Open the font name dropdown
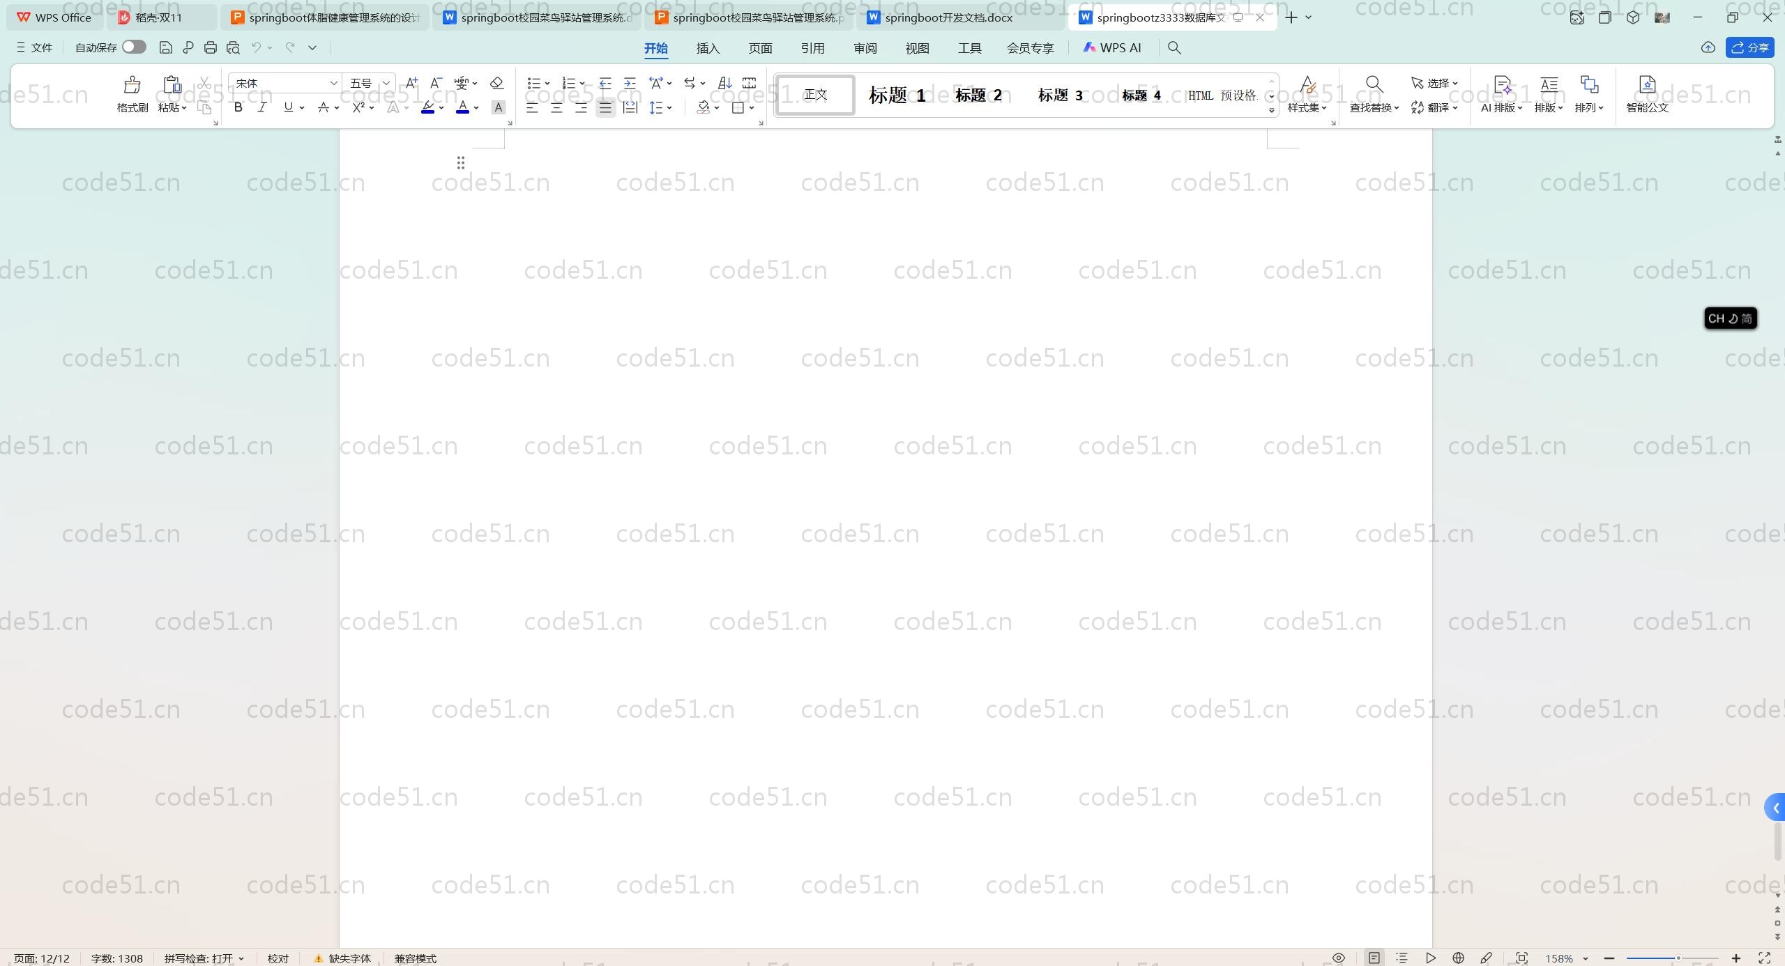The image size is (1785, 966). coord(333,83)
